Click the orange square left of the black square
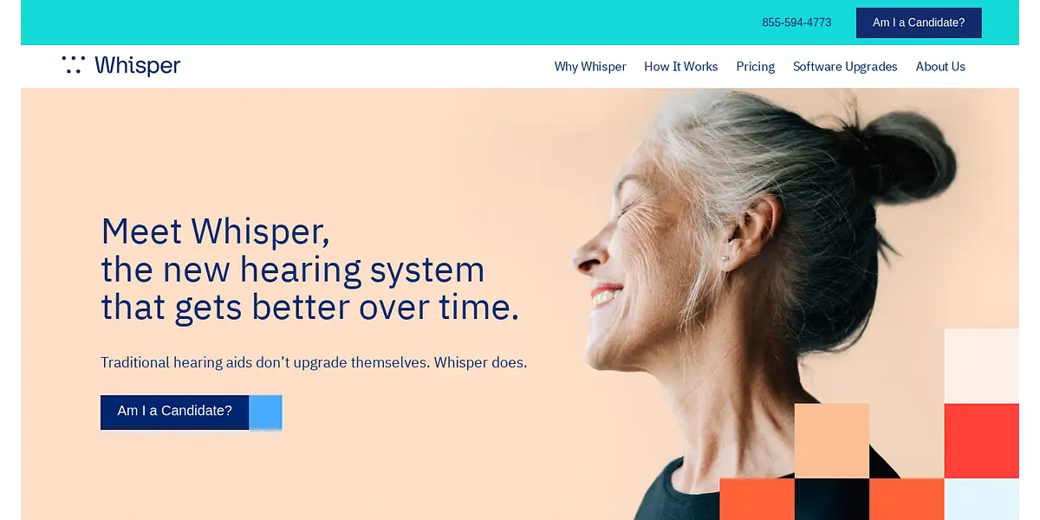This screenshot has height=520, width=1040. click(757, 499)
